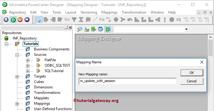Click the APP SQ toolbar icon
The width and height of the screenshot is (214, 111).
coord(193,20)
